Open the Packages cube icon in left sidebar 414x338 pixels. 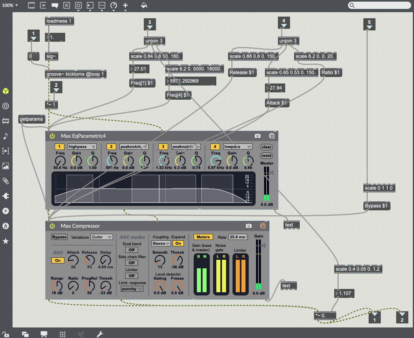click(6, 91)
